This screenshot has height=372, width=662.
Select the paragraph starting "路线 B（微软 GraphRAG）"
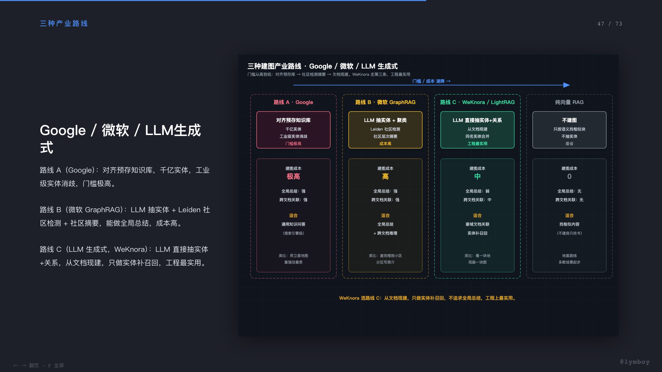pyautogui.click(x=125, y=216)
